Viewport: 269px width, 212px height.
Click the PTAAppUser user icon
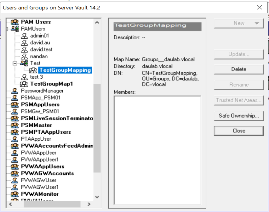[15, 139]
